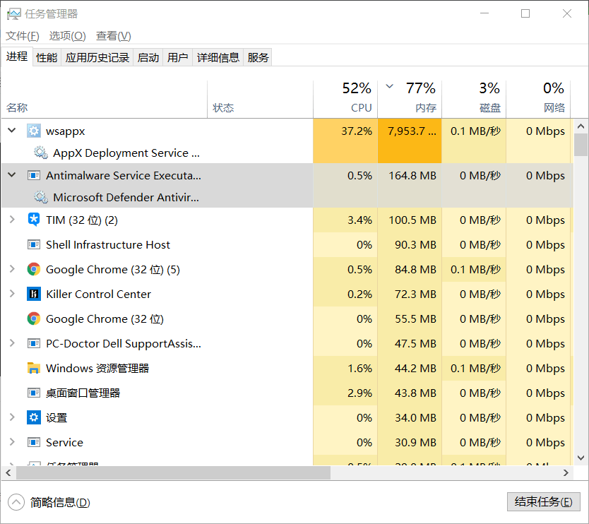Image resolution: width=589 pixels, height=524 pixels.
Task: Click the wsappx process gear icon
Action: coord(34,131)
